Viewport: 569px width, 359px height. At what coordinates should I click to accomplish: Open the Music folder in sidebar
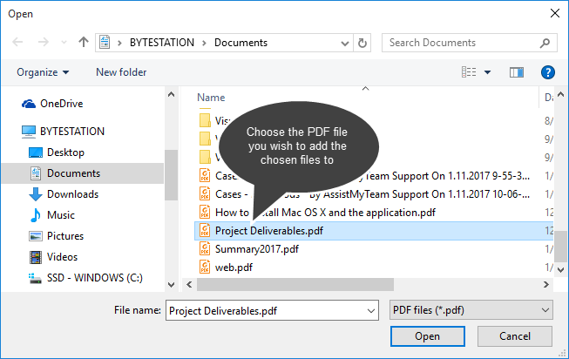click(60, 214)
